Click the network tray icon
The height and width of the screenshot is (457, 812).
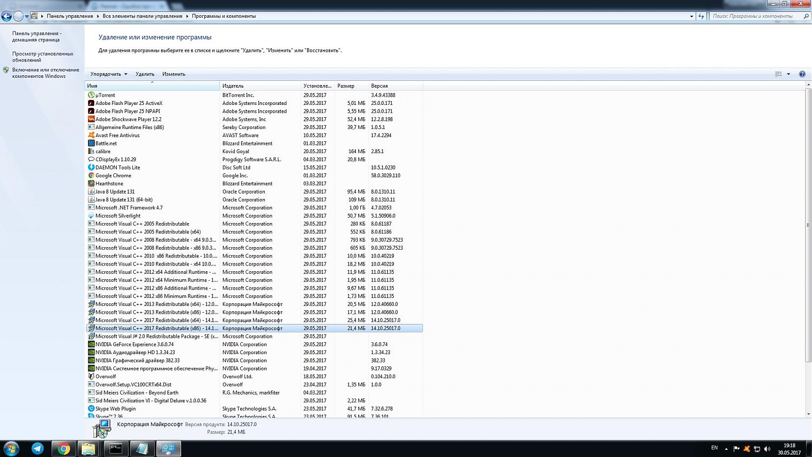757,449
